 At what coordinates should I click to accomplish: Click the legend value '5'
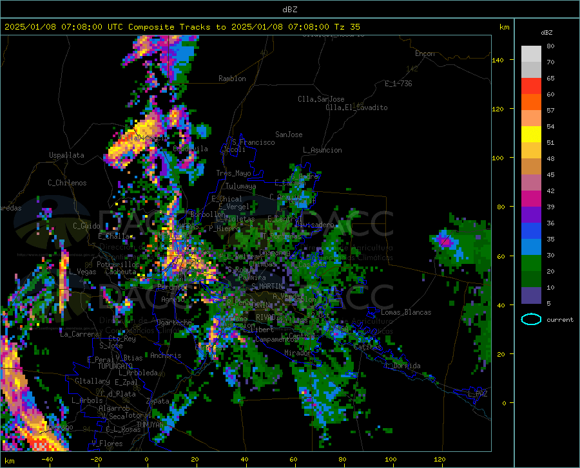click(x=548, y=304)
